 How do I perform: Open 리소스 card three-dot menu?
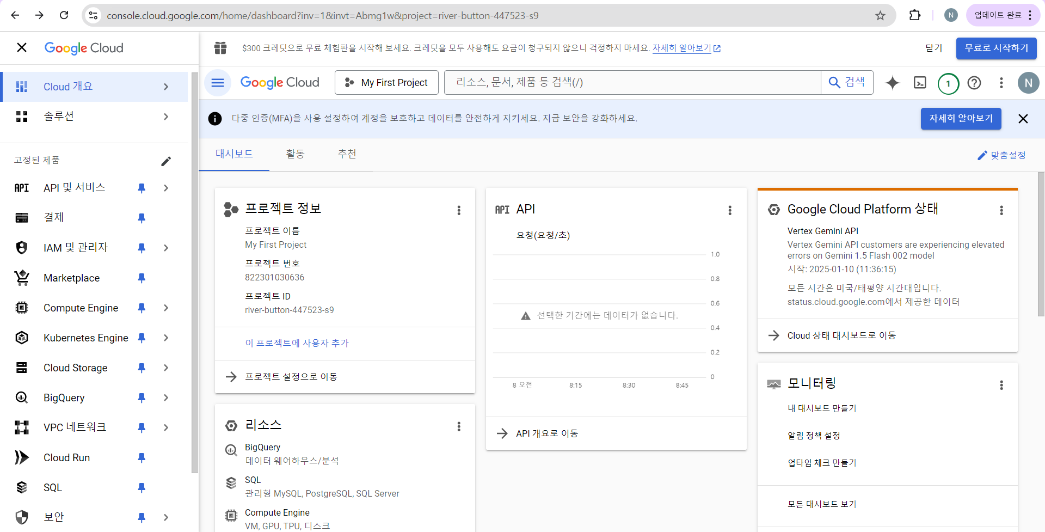459,426
